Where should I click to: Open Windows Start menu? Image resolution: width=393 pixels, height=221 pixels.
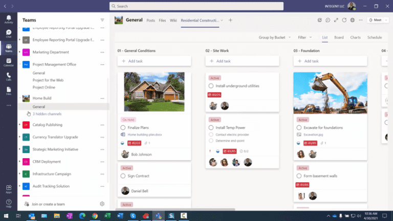tap(6, 216)
